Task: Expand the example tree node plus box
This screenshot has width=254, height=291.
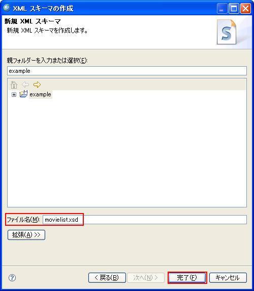Action: point(14,95)
